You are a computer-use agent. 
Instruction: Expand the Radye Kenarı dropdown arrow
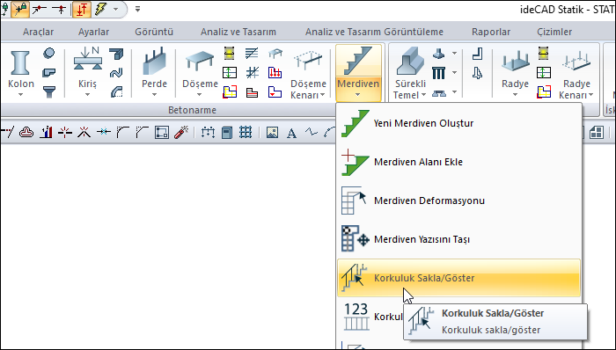(590, 95)
